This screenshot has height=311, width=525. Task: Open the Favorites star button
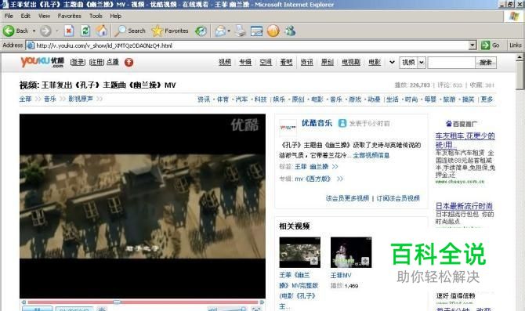[170, 31]
